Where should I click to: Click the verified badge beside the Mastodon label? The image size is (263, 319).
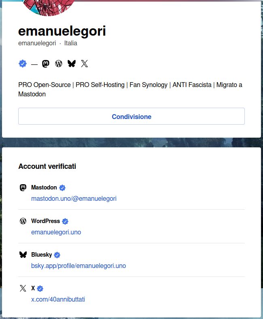(x=62, y=188)
